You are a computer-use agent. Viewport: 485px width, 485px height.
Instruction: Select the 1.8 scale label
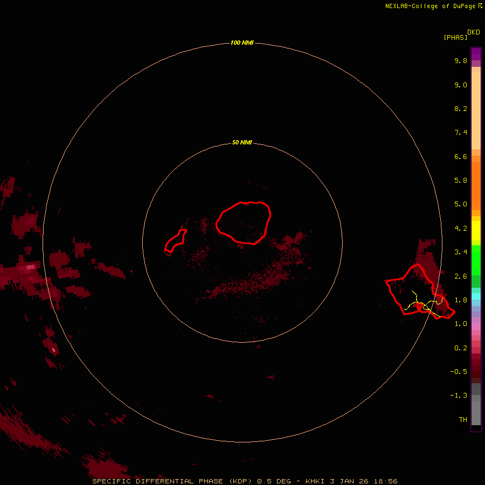(x=461, y=300)
